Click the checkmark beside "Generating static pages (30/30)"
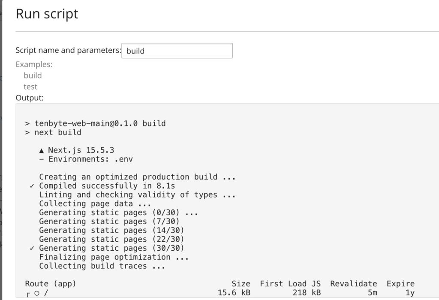 point(32,248)
